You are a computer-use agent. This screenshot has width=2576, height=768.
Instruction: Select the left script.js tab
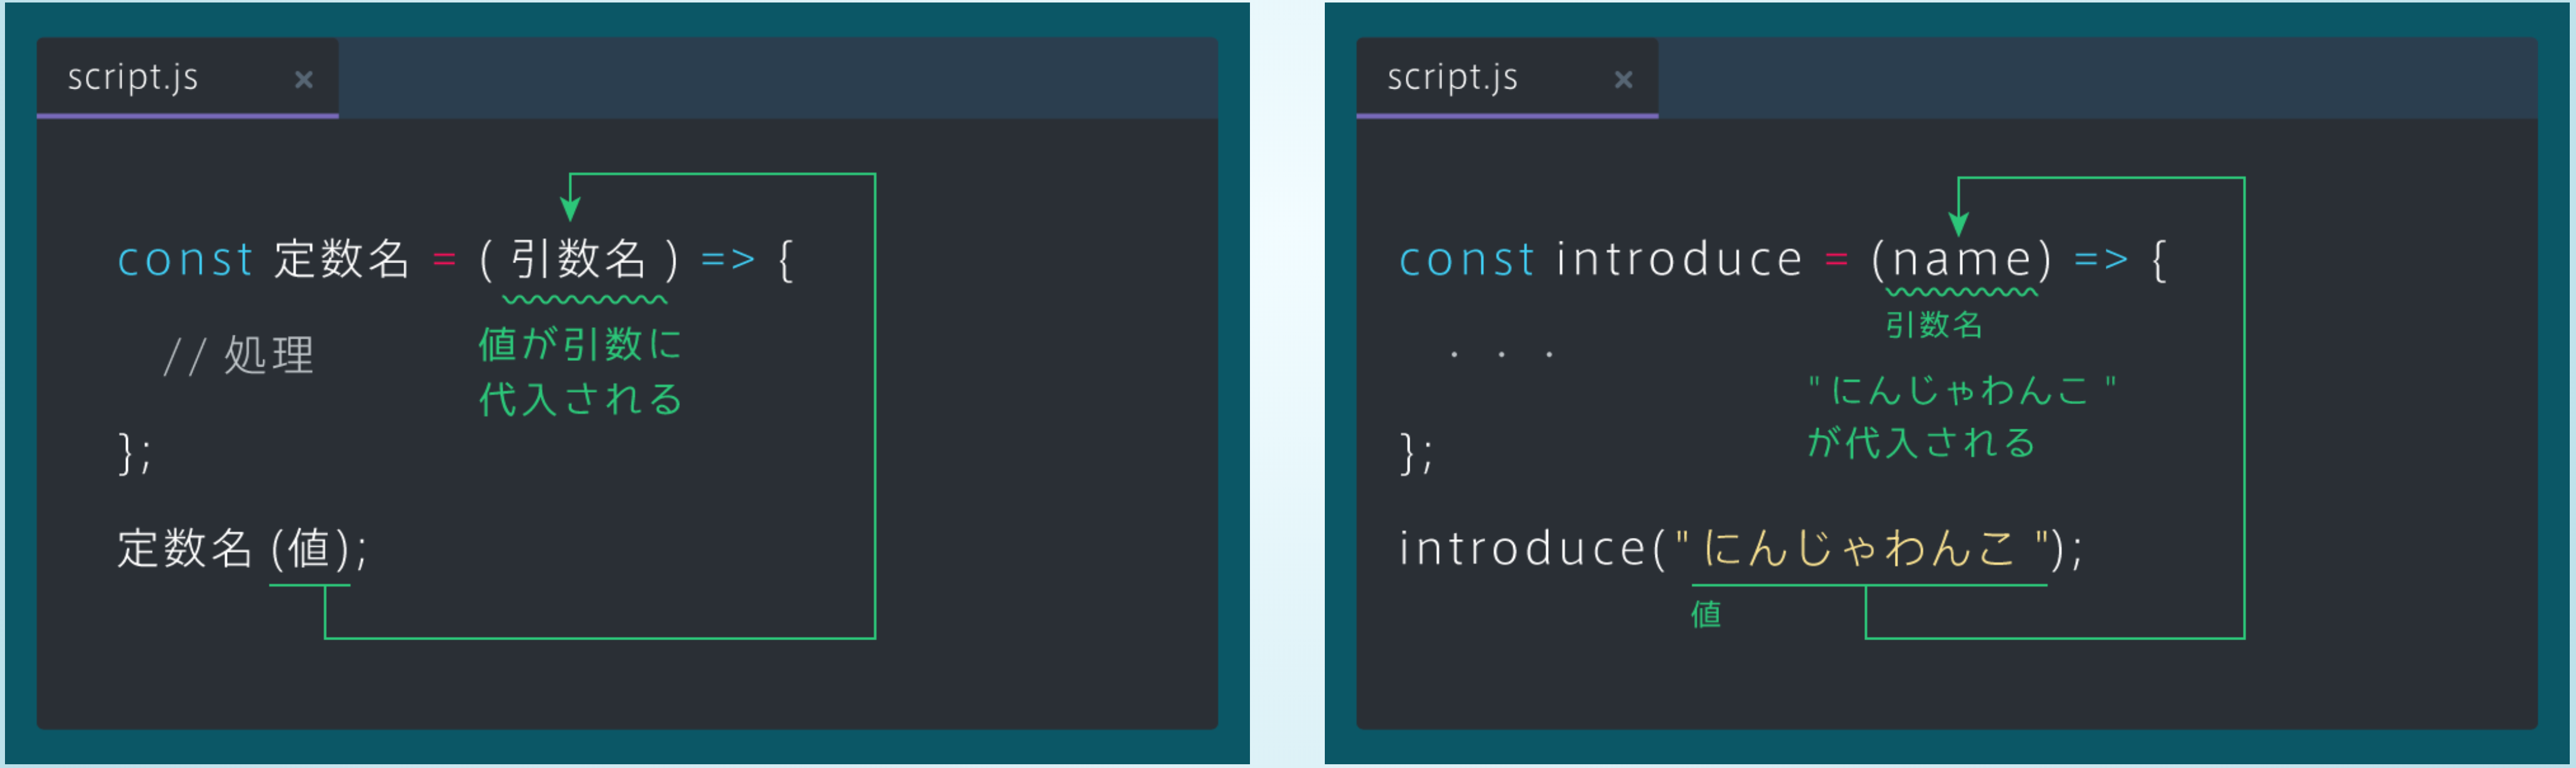[x=134, y=78]
